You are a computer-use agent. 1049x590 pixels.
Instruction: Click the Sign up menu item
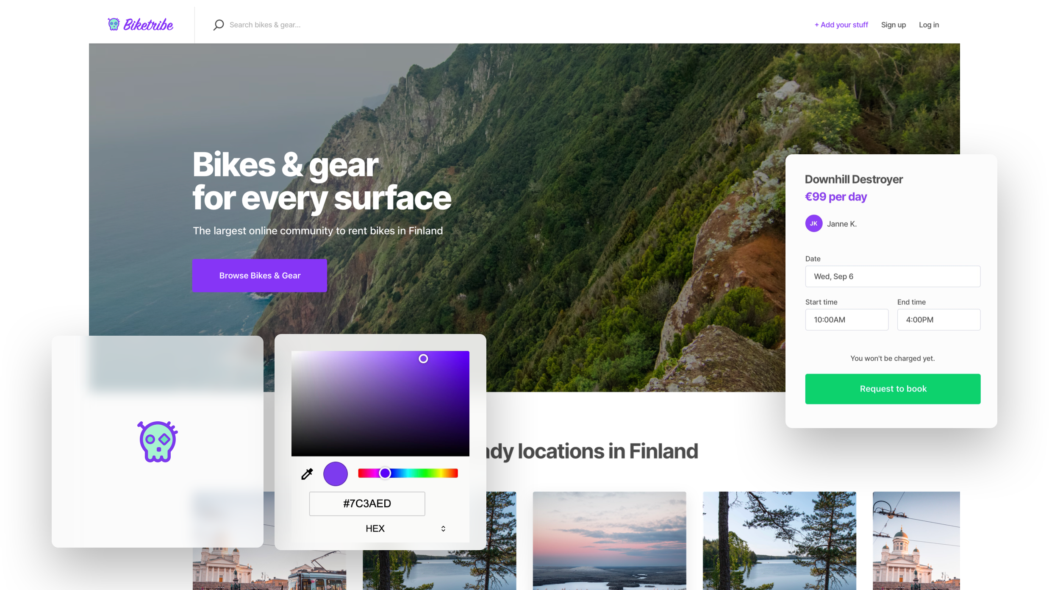[x=894, y=25]
